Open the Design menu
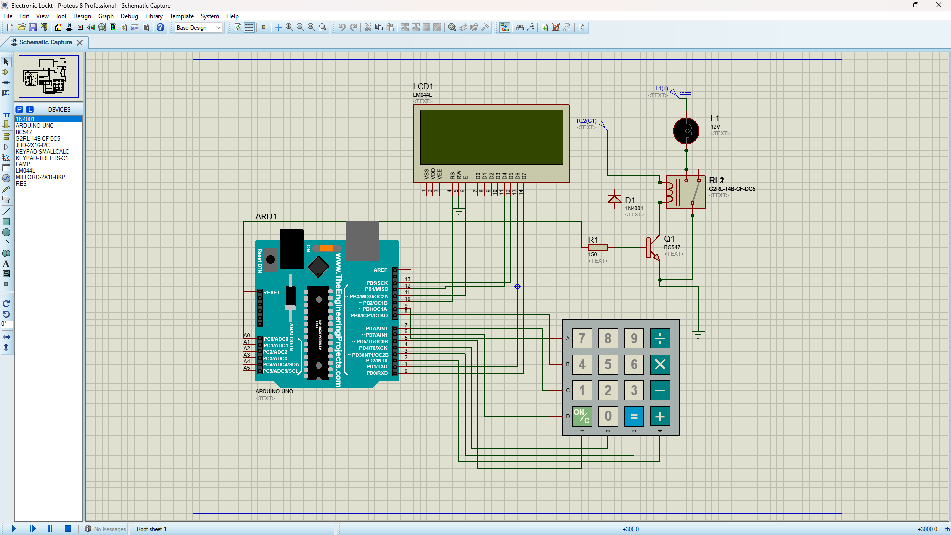 point(82,16)
